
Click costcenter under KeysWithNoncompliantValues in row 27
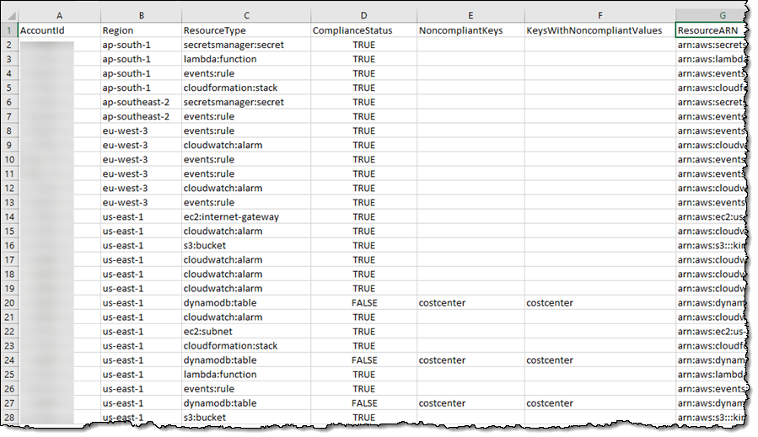click(550, 402)
